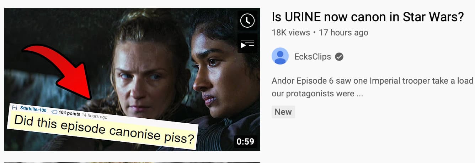Open video titled Is URINE now canon
Image resolution: width=475 pixels, height=163 pixels.
click(x=368, y=16)
